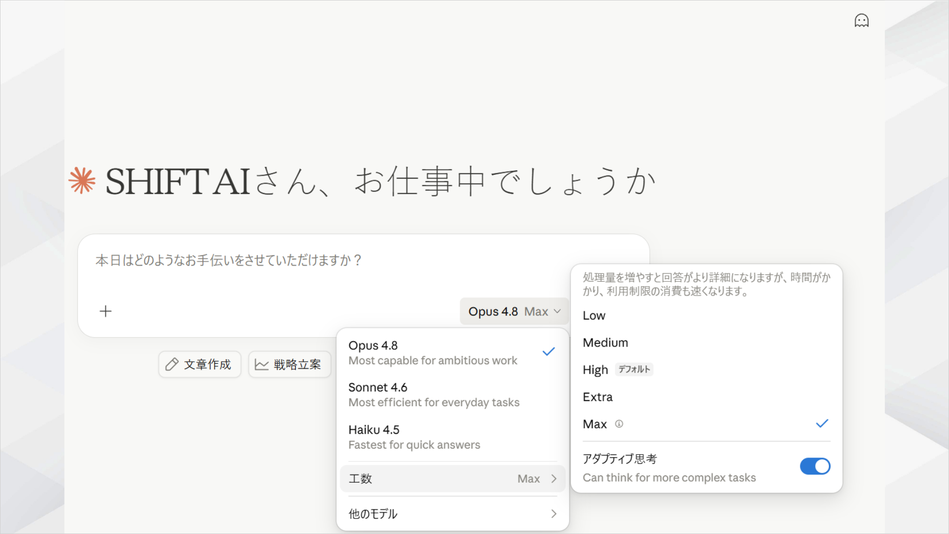The image size is (949, 534).
Task: Toggle the アダプティブ思考 switch
Action: click(815, 466)
